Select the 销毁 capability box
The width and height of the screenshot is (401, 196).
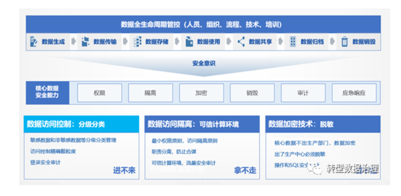pyautogui.click(x=252, y=93)
